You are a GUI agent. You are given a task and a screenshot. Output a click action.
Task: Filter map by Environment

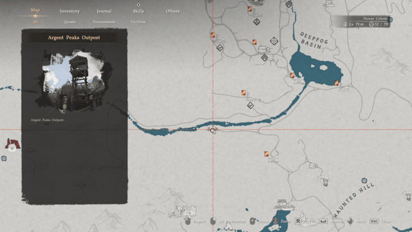(x=104, y=22)
